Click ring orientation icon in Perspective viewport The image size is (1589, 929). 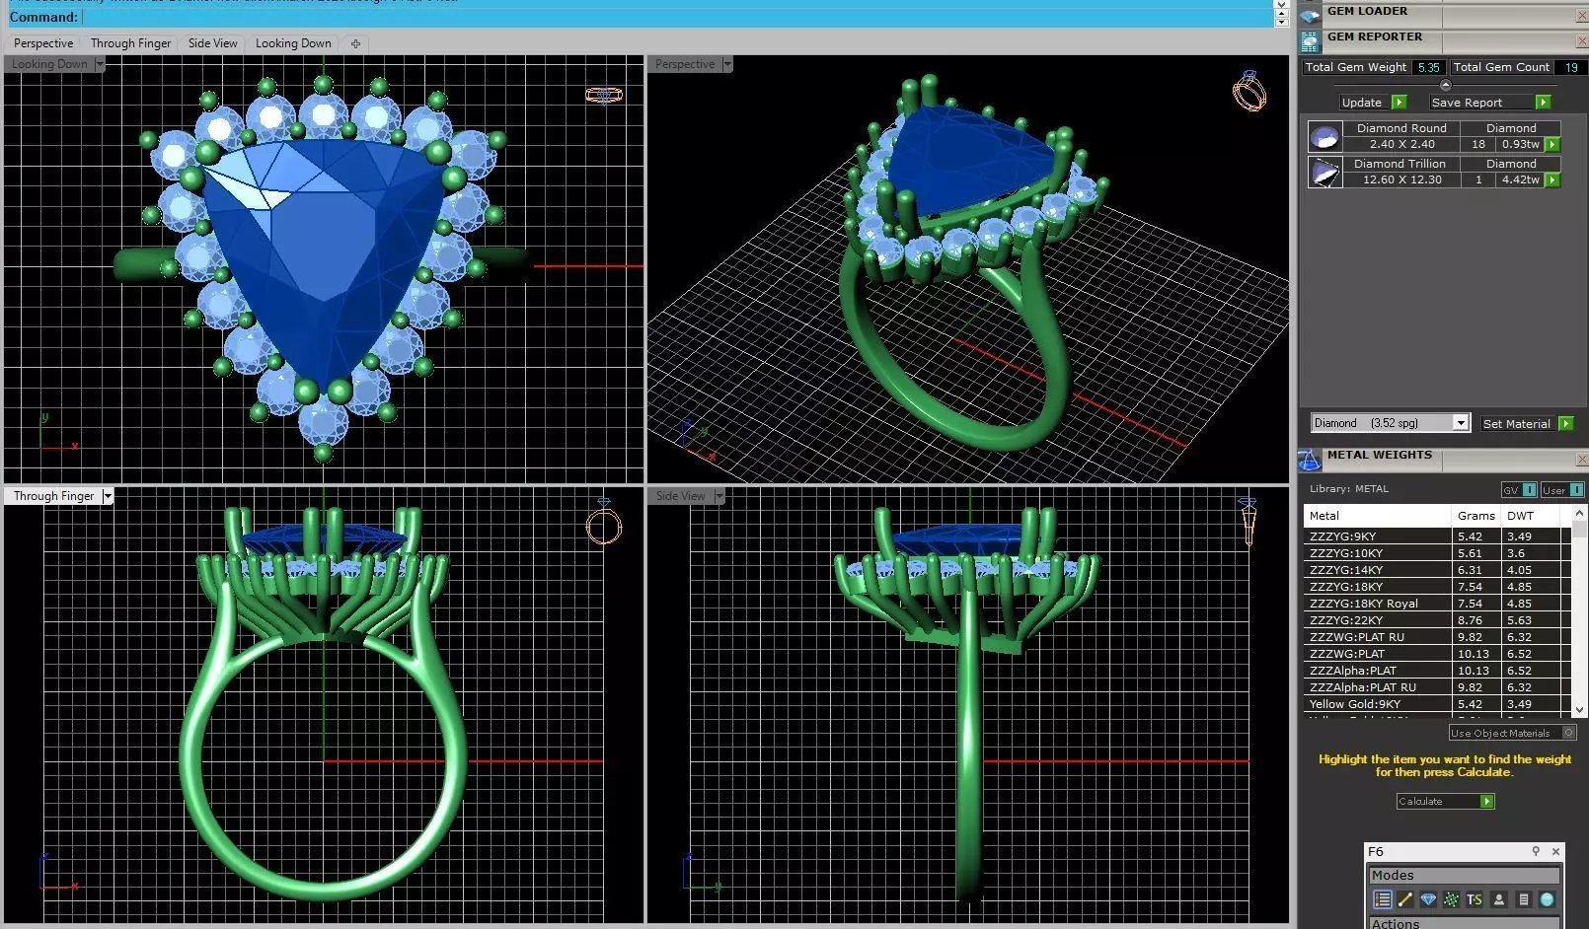tap(1249, 91)
